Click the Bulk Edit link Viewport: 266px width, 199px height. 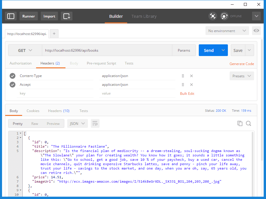pyautogui.click(x=187, y=94)
